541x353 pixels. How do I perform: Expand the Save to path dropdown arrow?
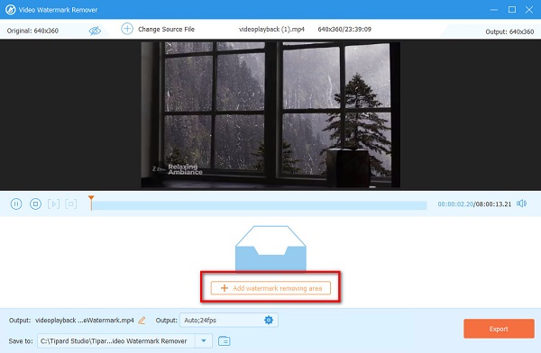click(x=204, y=341)
